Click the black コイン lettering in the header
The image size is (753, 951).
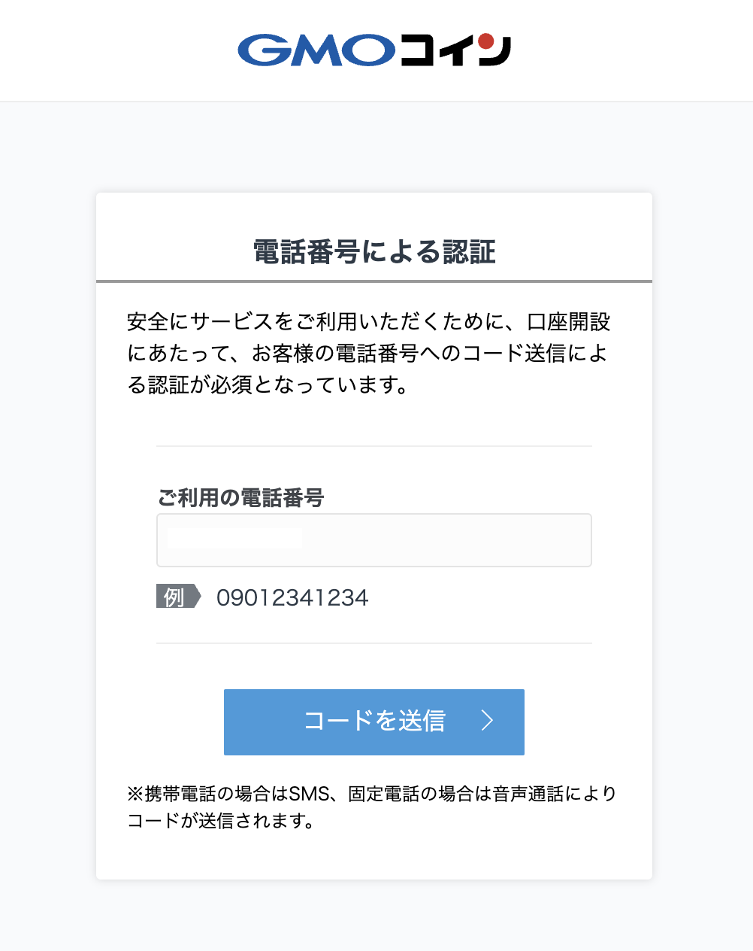coord(454,51)
